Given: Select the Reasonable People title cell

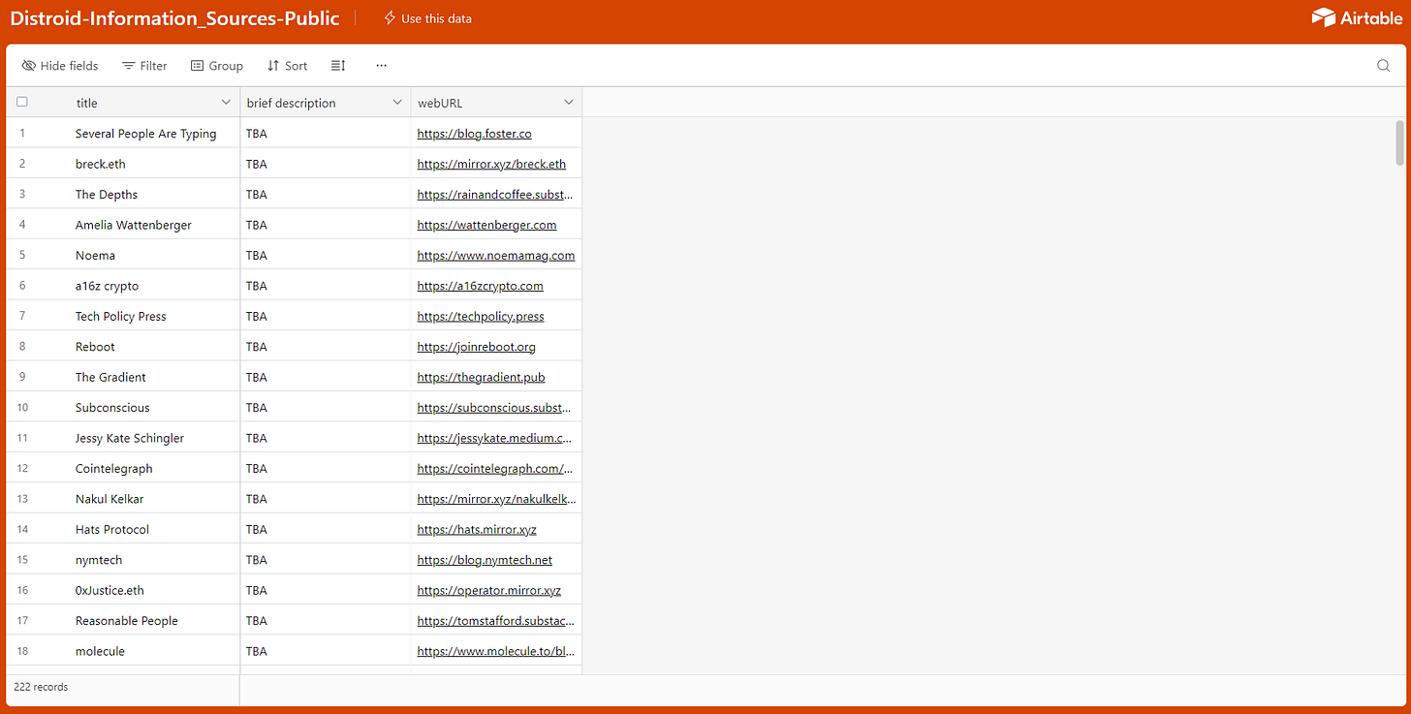Looking at the screenshot, I should pos(127,621).
